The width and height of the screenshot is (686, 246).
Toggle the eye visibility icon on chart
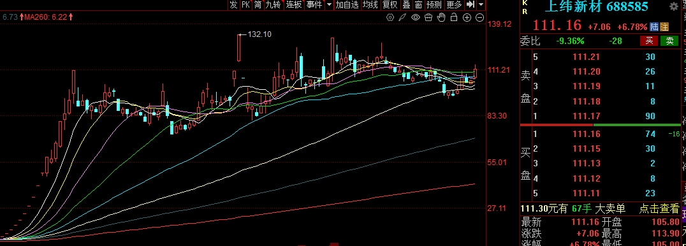tap(416, 17)
